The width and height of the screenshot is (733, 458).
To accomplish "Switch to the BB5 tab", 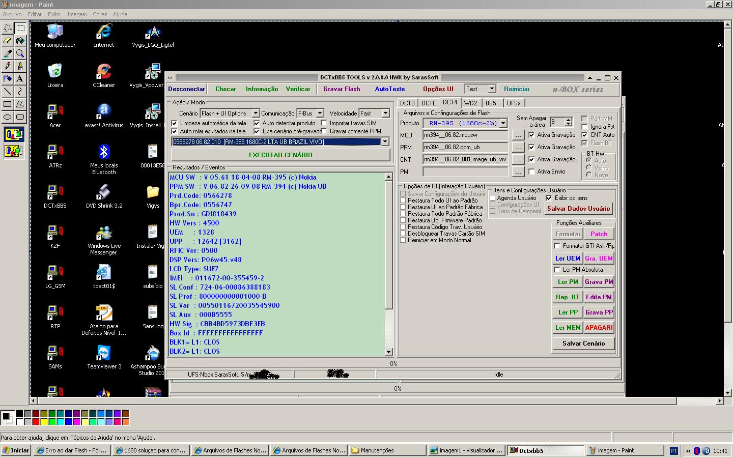I will tap(491, 103).
